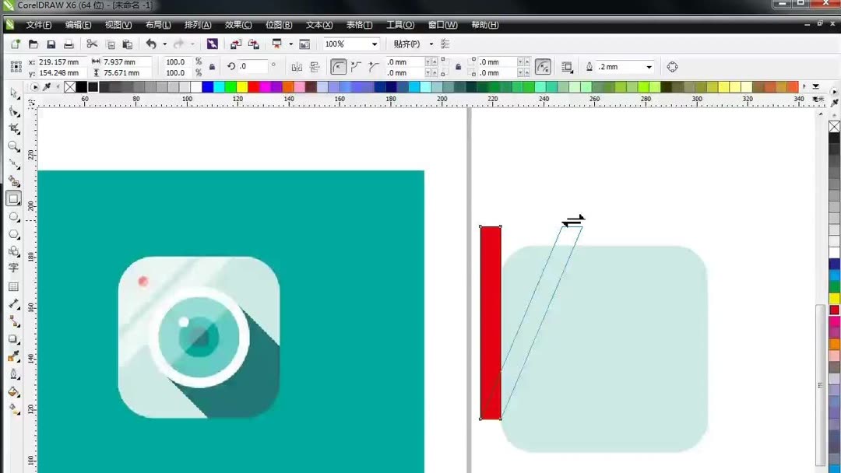Select the Ellipse tool
841x473 pixels.
[x=14, y=216]
